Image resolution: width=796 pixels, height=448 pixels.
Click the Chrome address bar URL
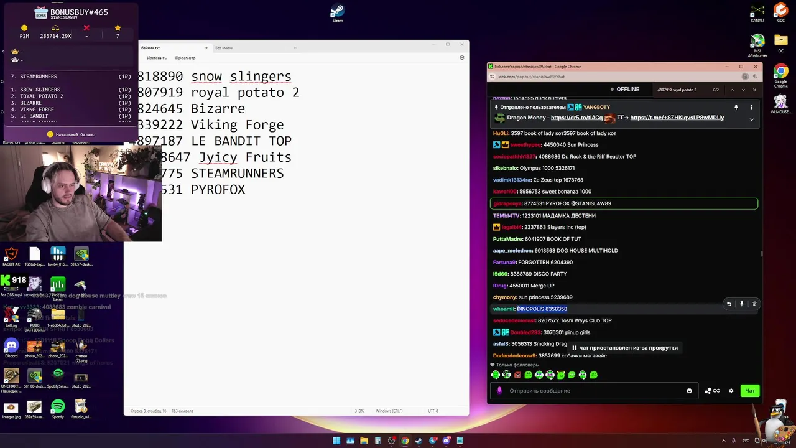(531, 77)
